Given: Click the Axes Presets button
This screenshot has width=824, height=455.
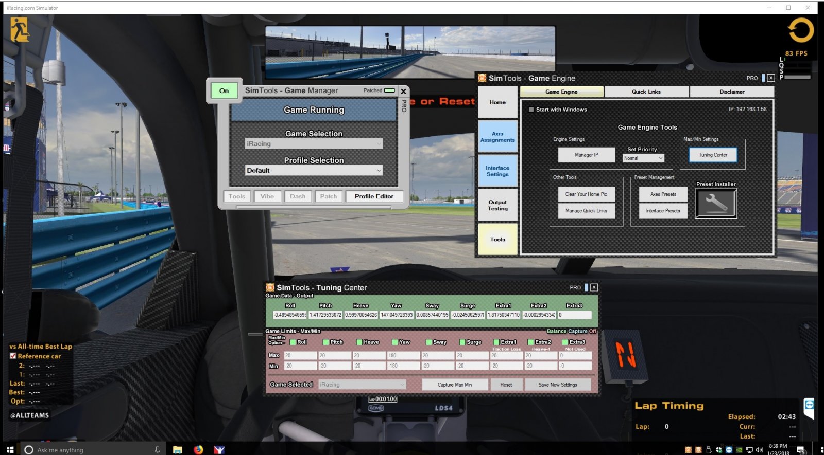Looking at the screenshot, I should pos(663,194).
